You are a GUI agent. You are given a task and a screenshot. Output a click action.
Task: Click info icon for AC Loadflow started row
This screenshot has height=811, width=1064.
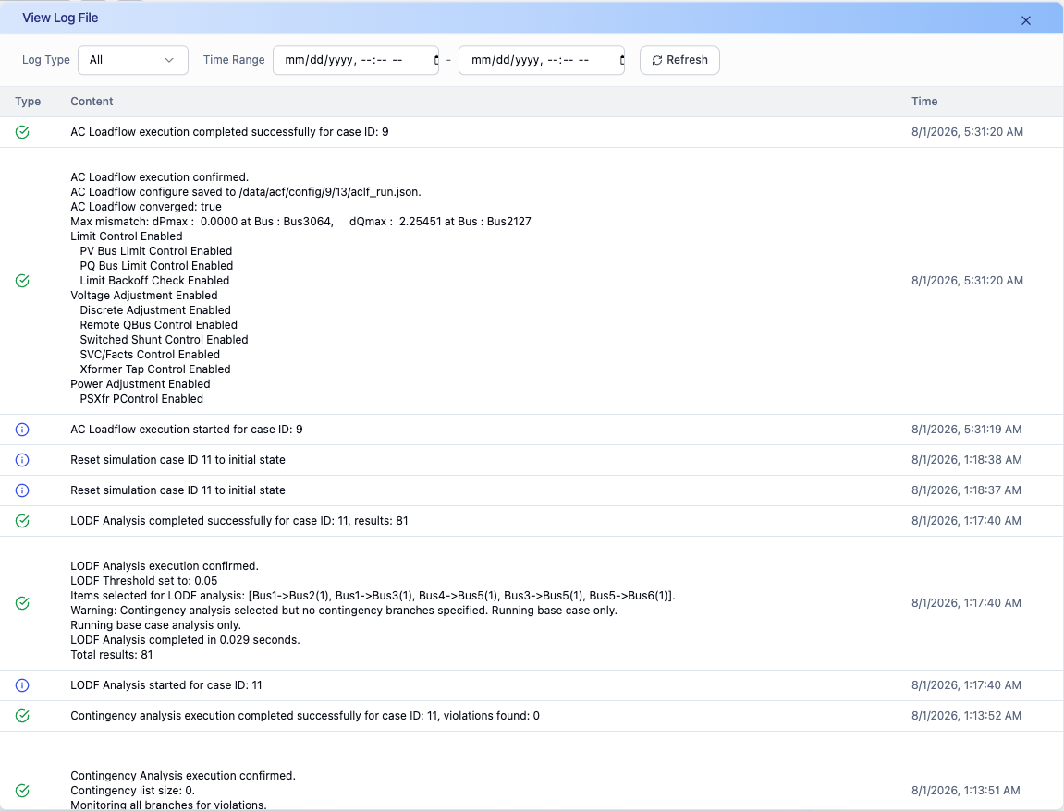(22, 430)
